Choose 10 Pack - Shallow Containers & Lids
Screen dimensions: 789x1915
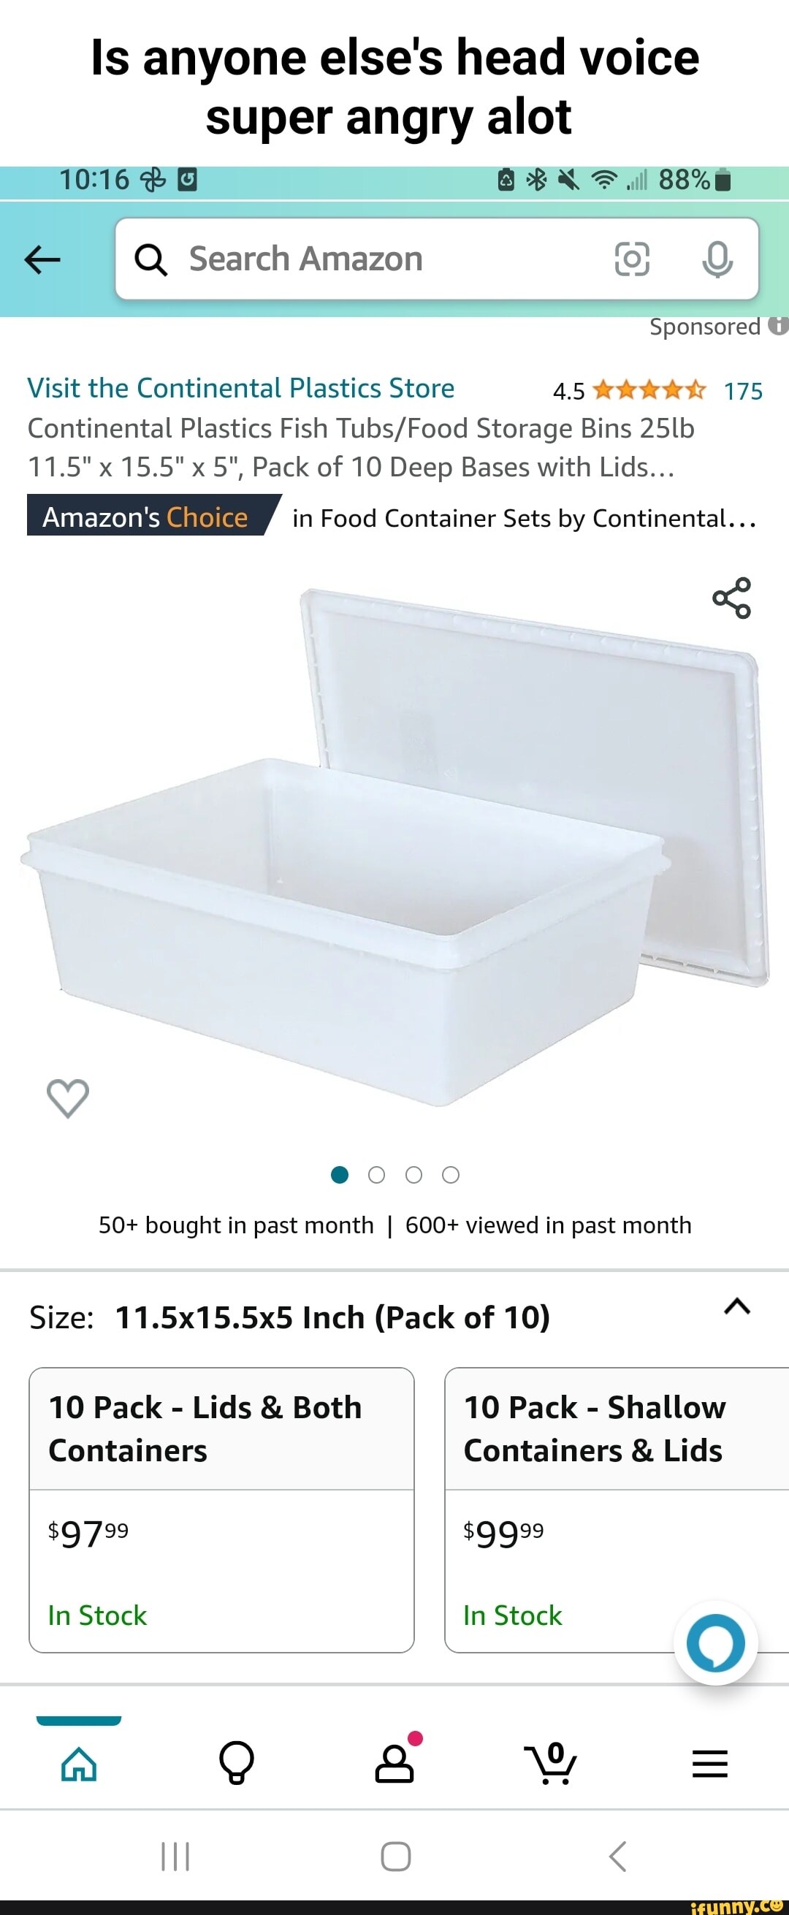tap(617, 1509)
